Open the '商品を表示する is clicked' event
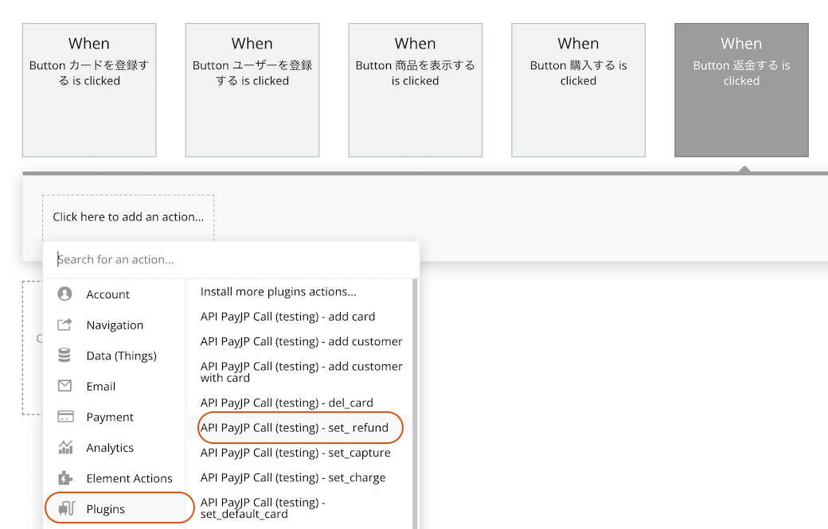Screen dimensions: 828x529 click(x=415, y=90)
